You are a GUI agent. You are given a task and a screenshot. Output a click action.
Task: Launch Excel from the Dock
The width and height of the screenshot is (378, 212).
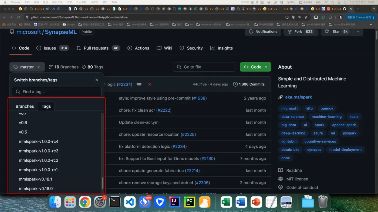[x=226, y=202]
